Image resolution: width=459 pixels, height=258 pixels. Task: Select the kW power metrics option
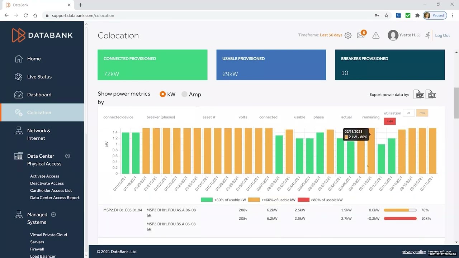point(163,94)
